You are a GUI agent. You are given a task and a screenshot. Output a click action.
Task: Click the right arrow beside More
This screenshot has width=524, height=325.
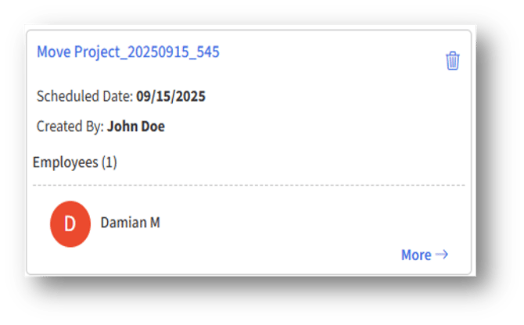442,255
